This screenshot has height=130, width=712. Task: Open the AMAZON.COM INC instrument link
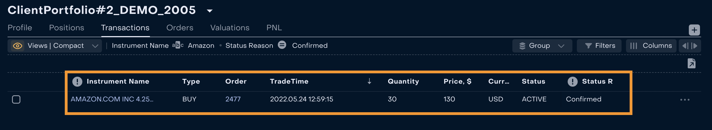click(x=112, y=99)
